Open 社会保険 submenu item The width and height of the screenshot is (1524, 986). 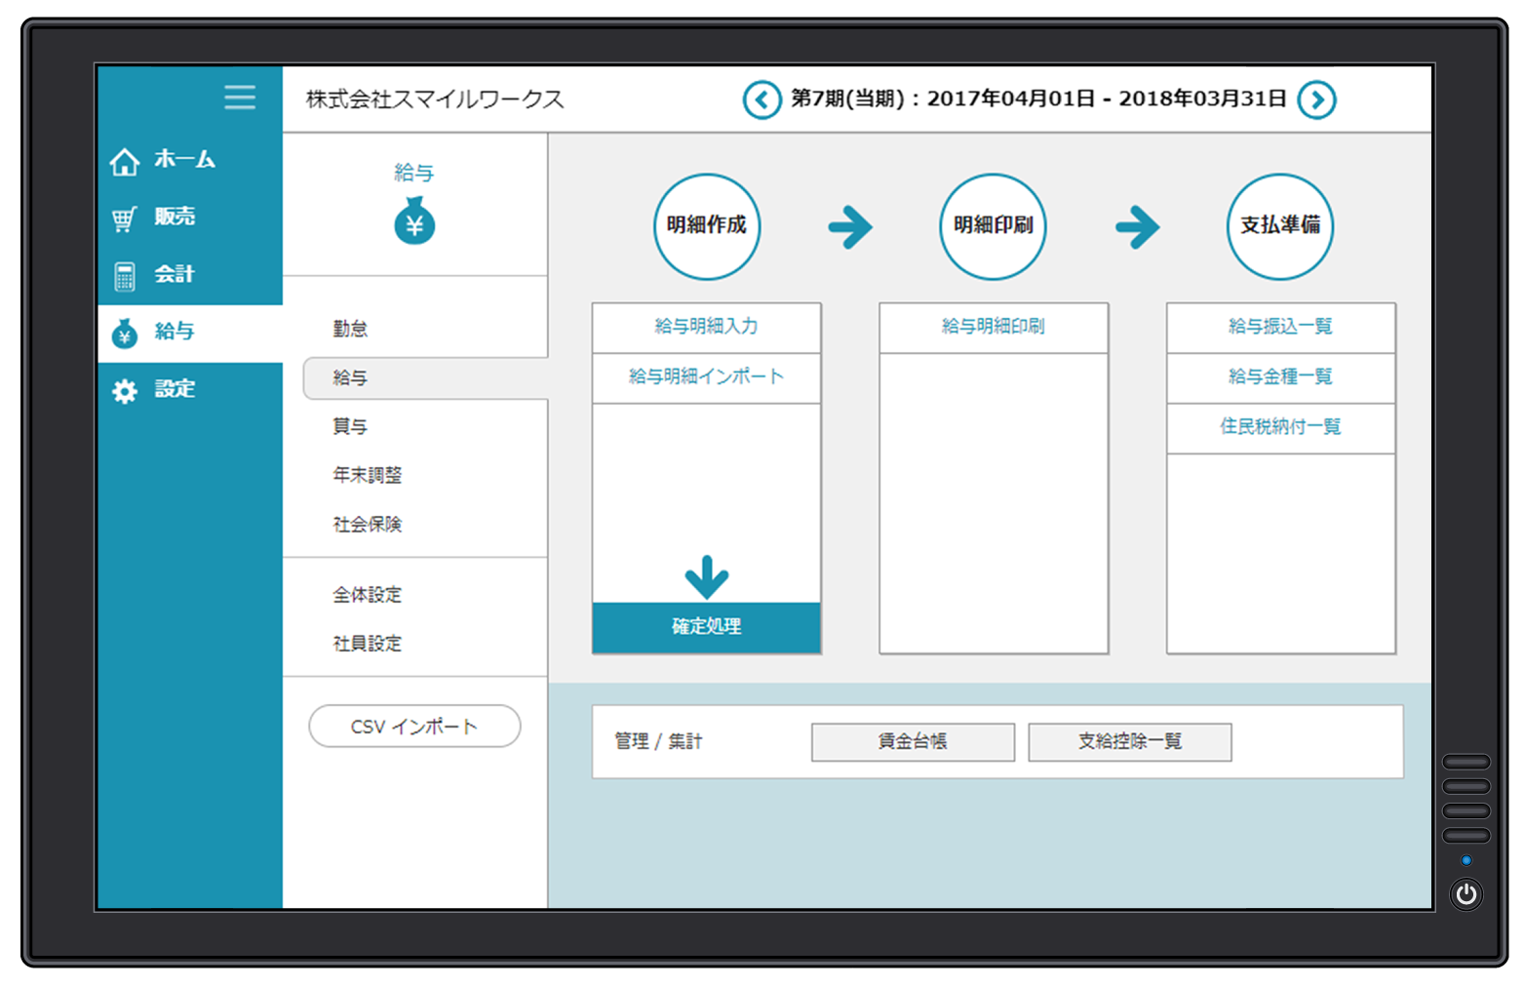click(367, 525)
